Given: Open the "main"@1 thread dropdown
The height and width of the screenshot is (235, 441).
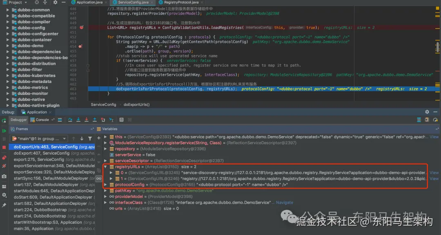Looking at the screenshot, I should click(39, 138).
